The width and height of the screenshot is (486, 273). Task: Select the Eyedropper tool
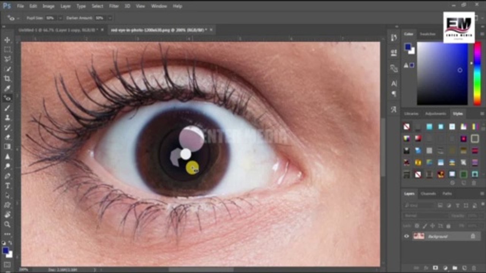tap(7, 88)
